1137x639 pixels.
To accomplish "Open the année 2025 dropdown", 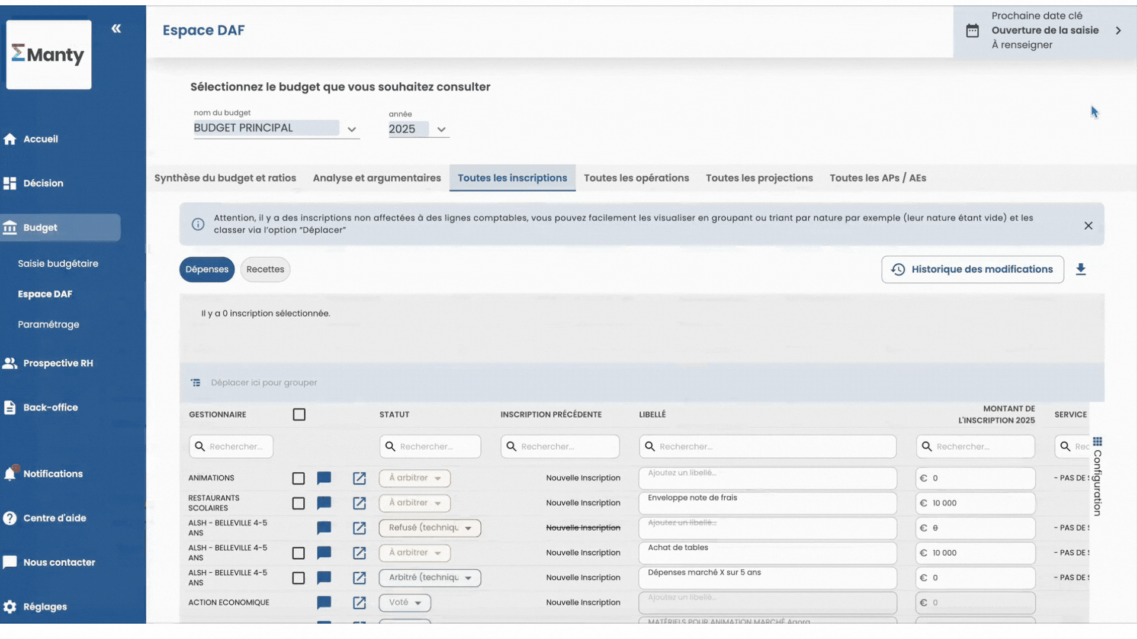I will (419, 129).
